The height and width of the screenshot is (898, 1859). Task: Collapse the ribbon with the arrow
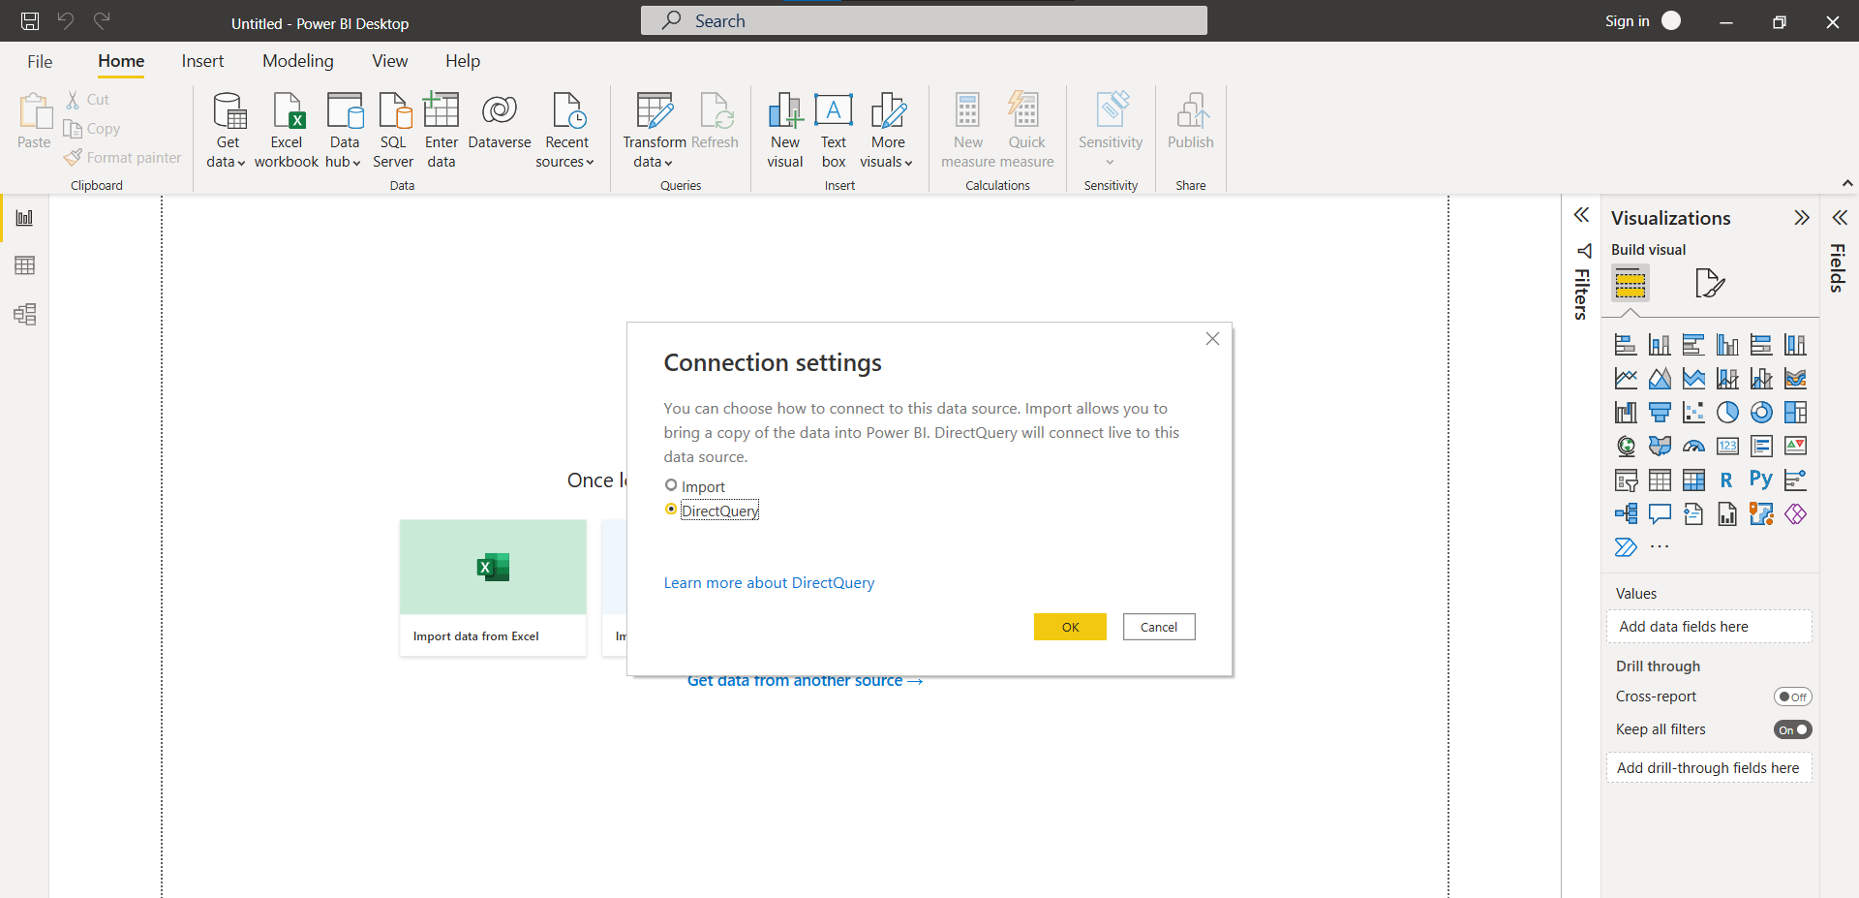tap(1847, 183)
